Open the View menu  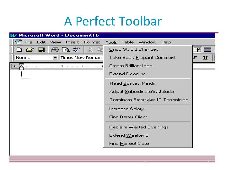click(x=56, y=42)
